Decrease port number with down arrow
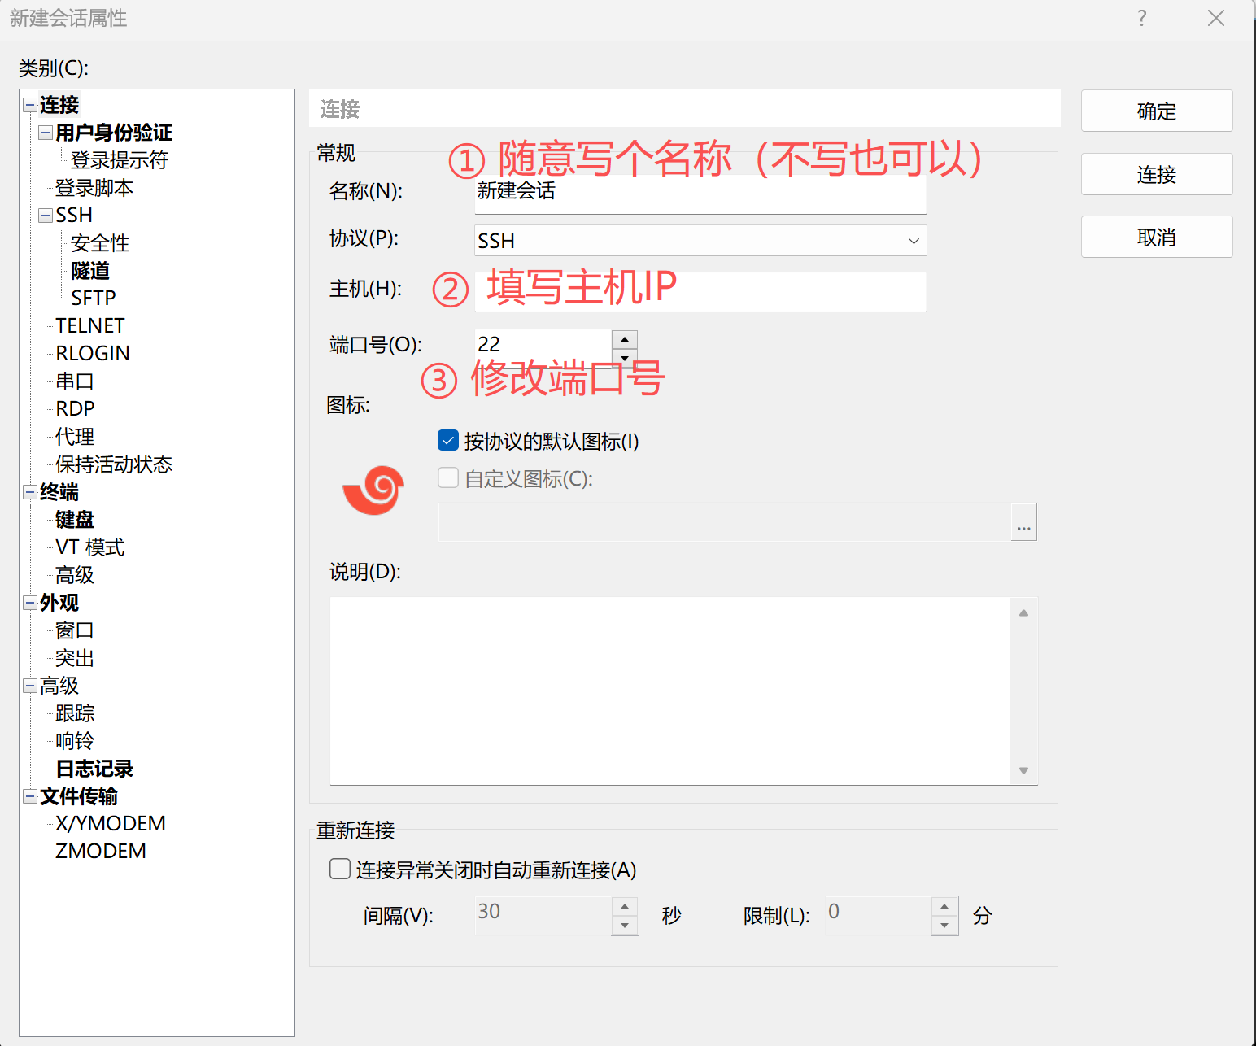The image size is (1256, 1046). point(625,358)
